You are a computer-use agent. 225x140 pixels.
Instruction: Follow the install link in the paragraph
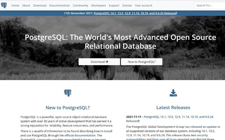point(108,131)
